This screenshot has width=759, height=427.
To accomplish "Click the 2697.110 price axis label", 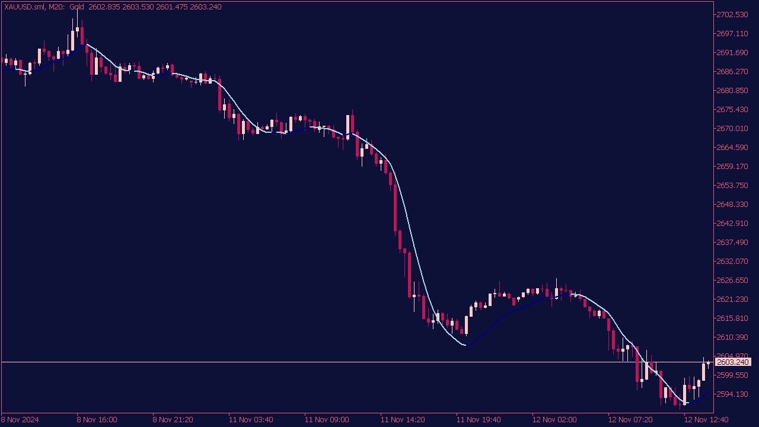I will pyautogui.click(x=733, y=33).
